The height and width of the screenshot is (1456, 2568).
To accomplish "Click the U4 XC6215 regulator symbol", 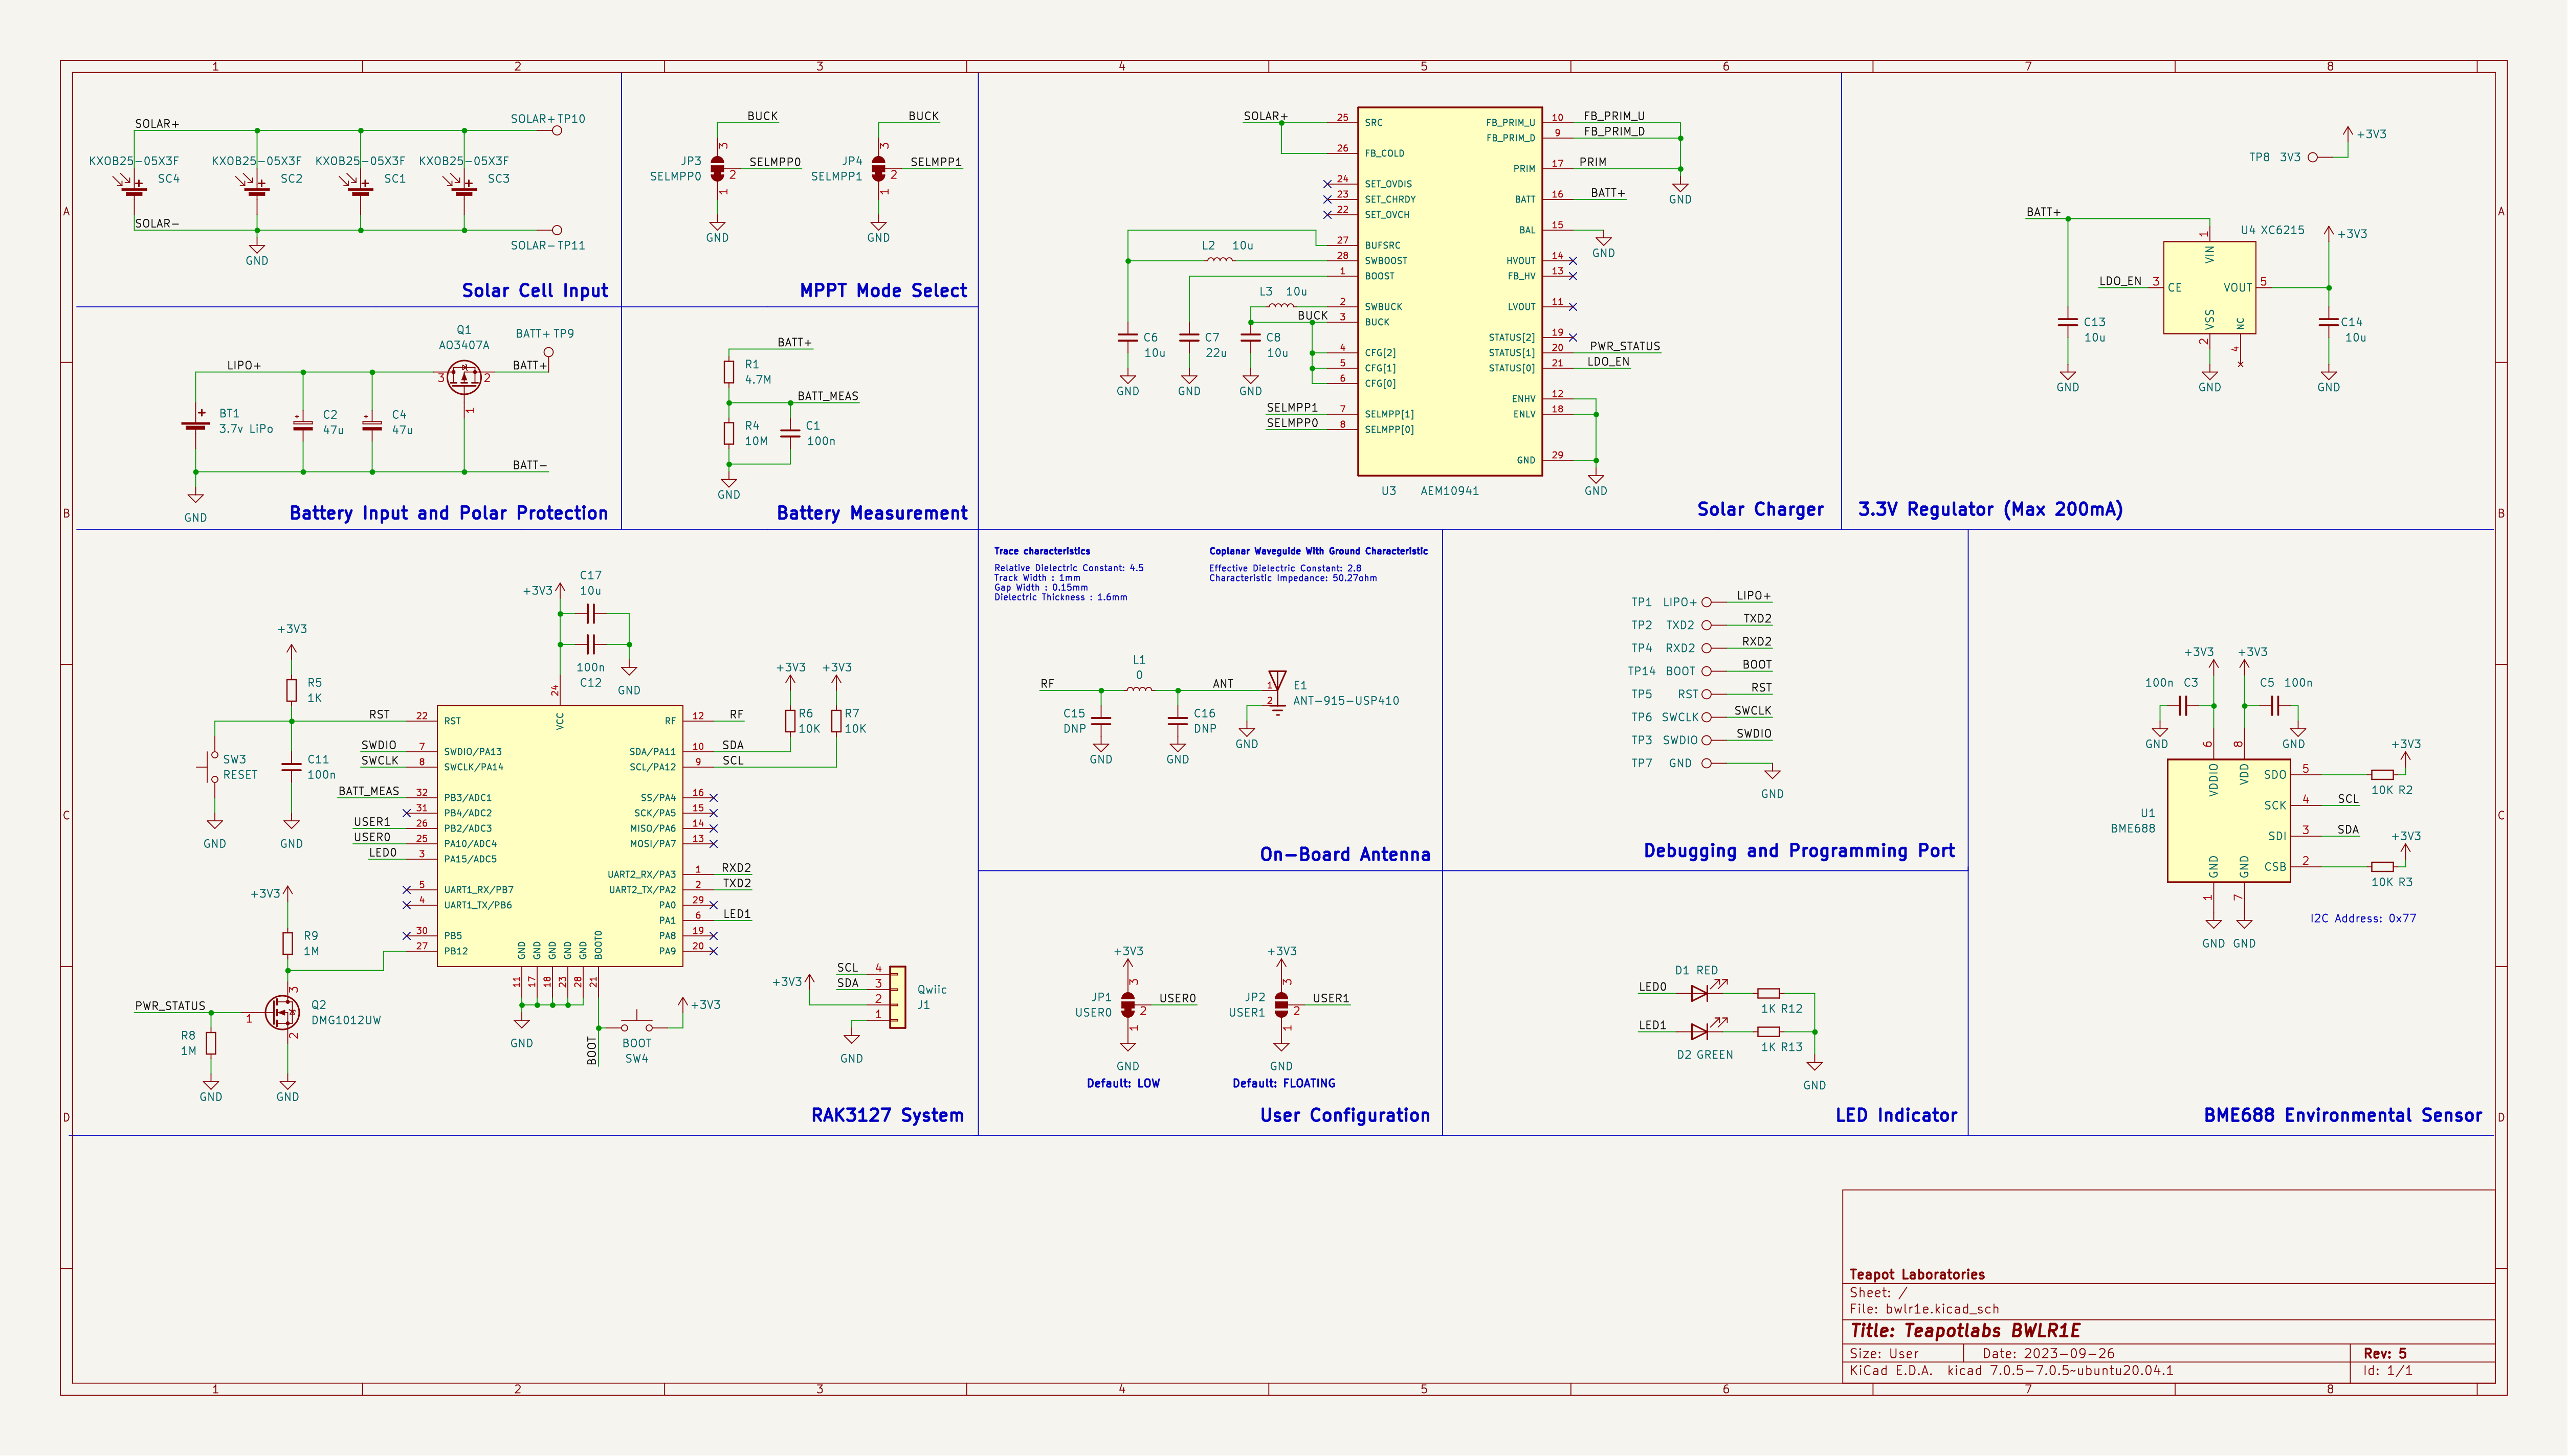I will click(x=2209, y=288).
